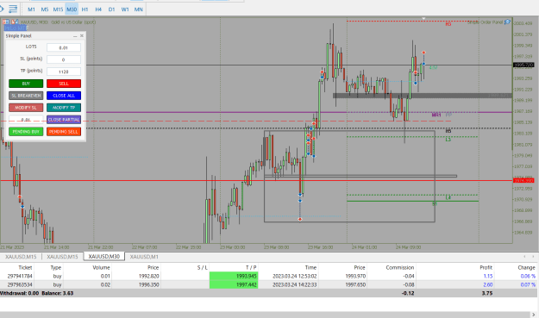
Task: Select the M30 timeframe button
Action: (x=72, y=9)
